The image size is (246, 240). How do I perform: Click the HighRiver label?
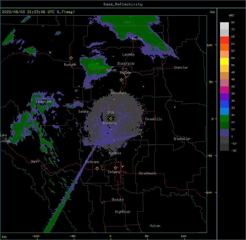click(x=123, y=212)
